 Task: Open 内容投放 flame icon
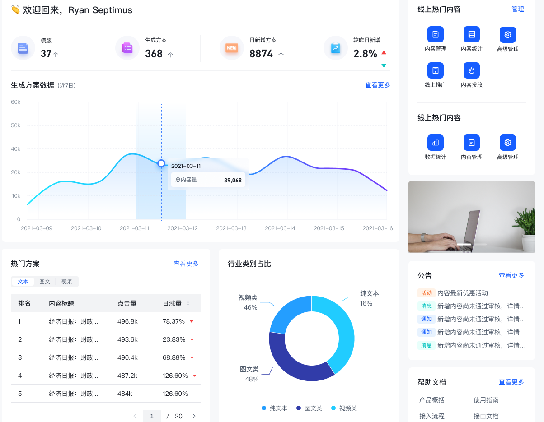(x=471, y=71)
